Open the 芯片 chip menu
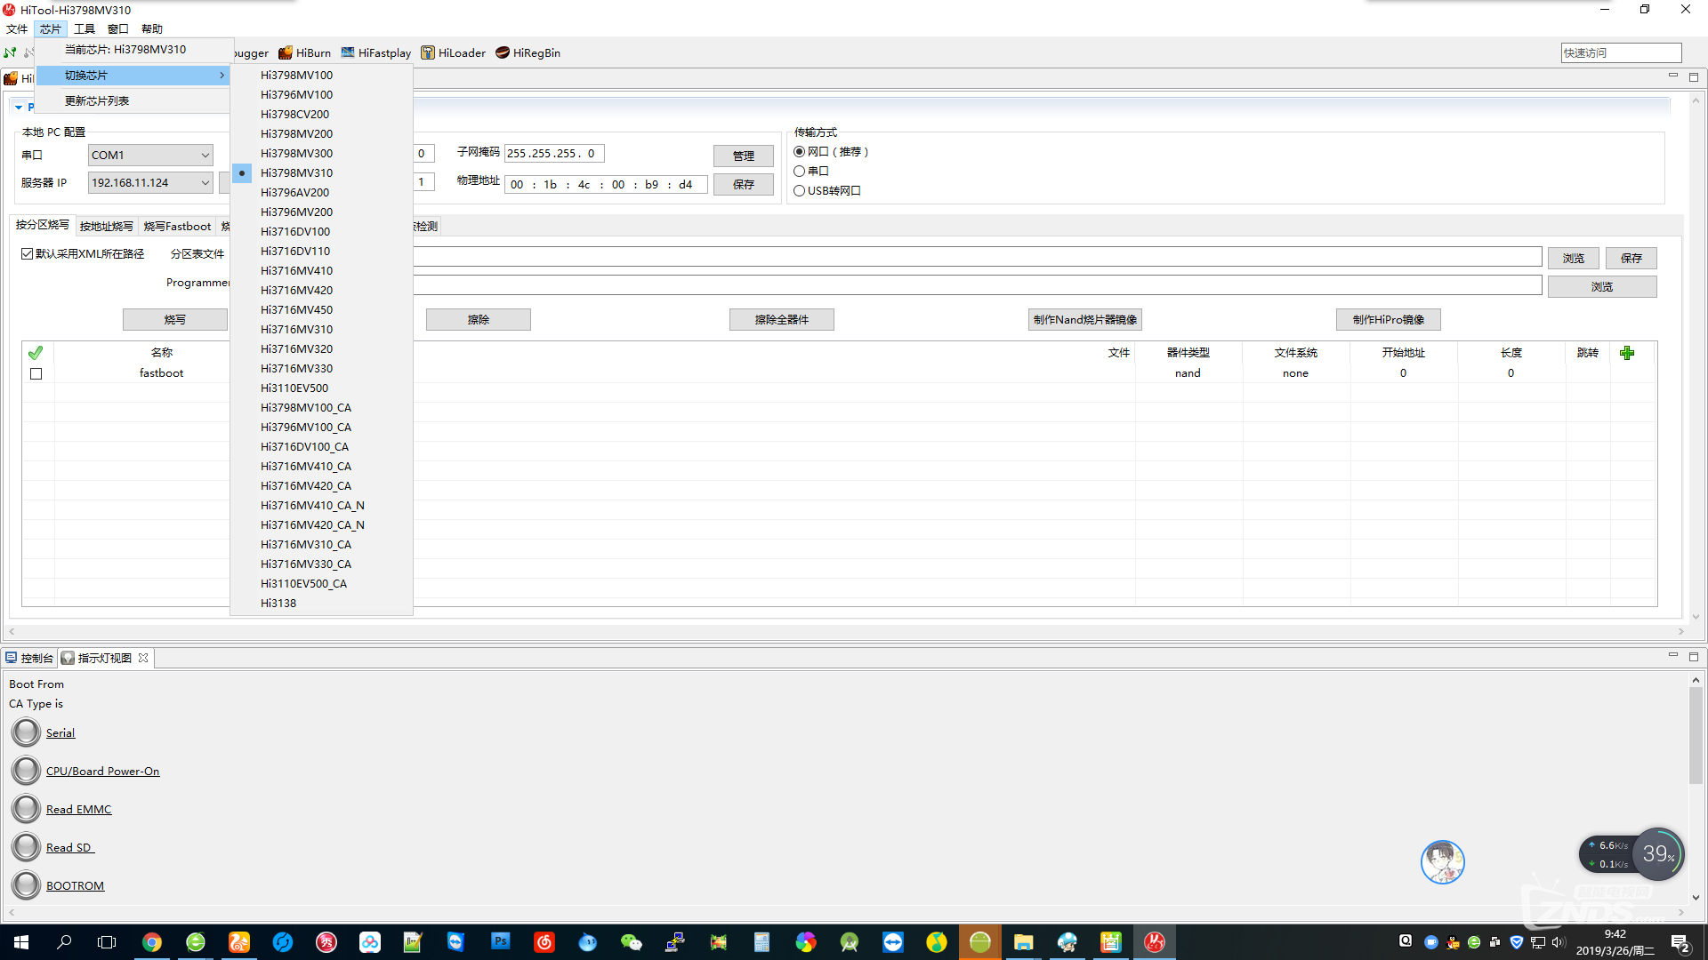The width and height of the screenshot is (1708, 960). coord(51,28)
